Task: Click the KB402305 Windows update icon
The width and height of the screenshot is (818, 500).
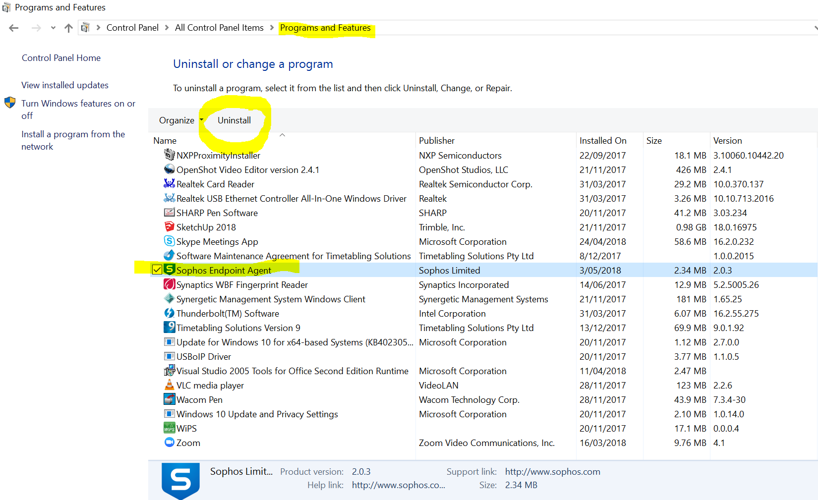Action: pyautogui.click(x=169, y=341)
